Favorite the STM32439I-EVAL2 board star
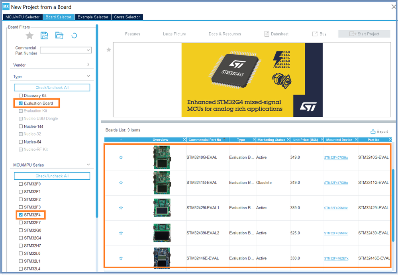Screen dimensions: 398x275 [121, 233]
